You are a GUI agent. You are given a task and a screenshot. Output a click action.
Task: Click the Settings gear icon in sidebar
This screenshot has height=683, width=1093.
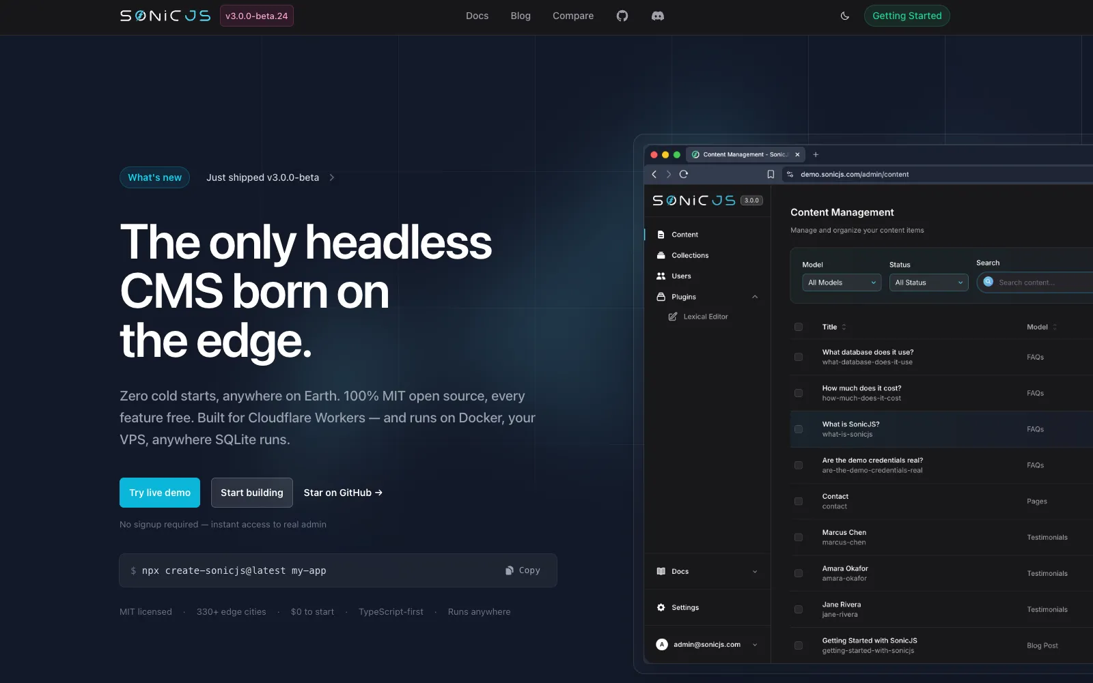(x=661, y=607)
